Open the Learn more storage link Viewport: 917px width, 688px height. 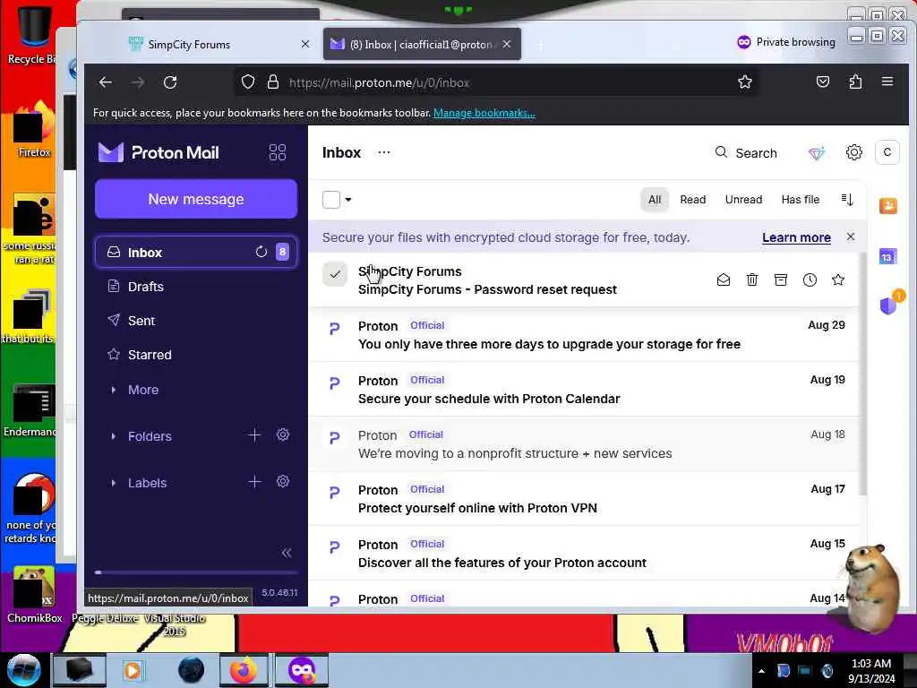pos(796,237)
